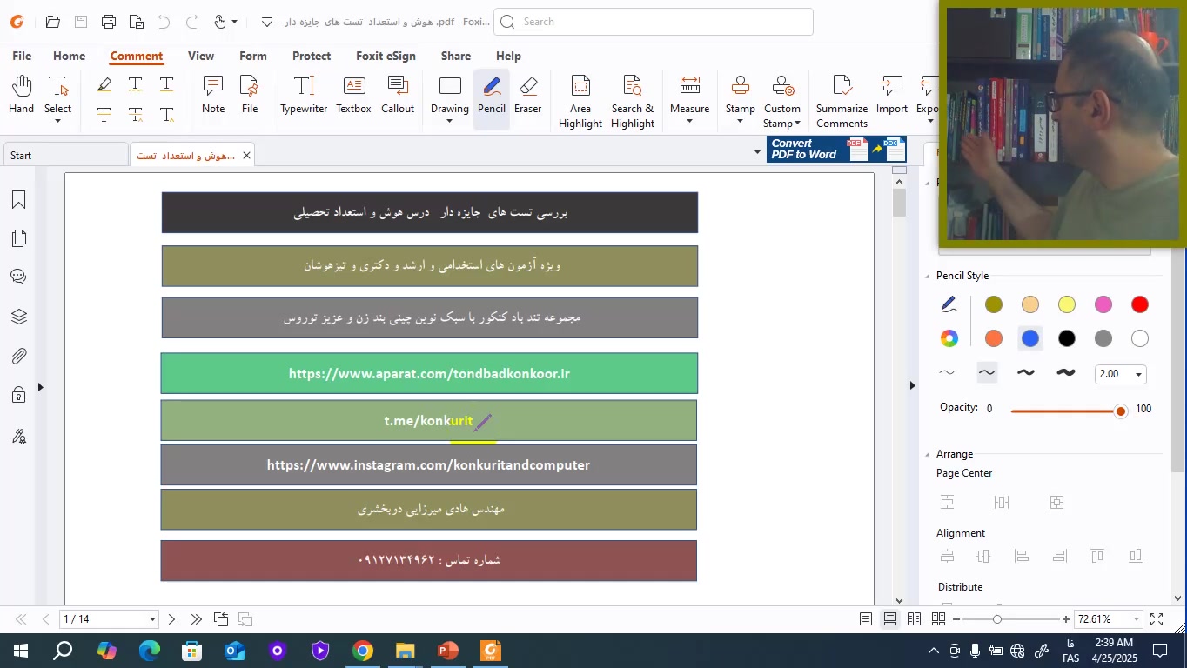Click zoom in plus button
This screenshot has width=1187, height=668.
[1066, 619]
